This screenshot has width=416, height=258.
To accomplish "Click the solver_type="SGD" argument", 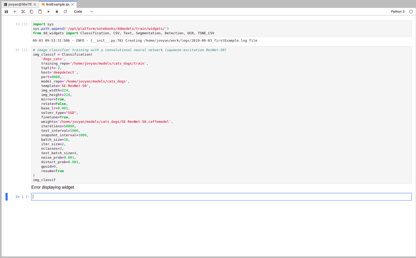I will pyautogui.click(x=60, y=113).
